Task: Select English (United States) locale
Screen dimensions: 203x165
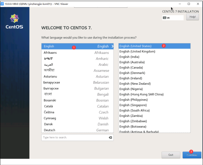Action: coord(154,46)
